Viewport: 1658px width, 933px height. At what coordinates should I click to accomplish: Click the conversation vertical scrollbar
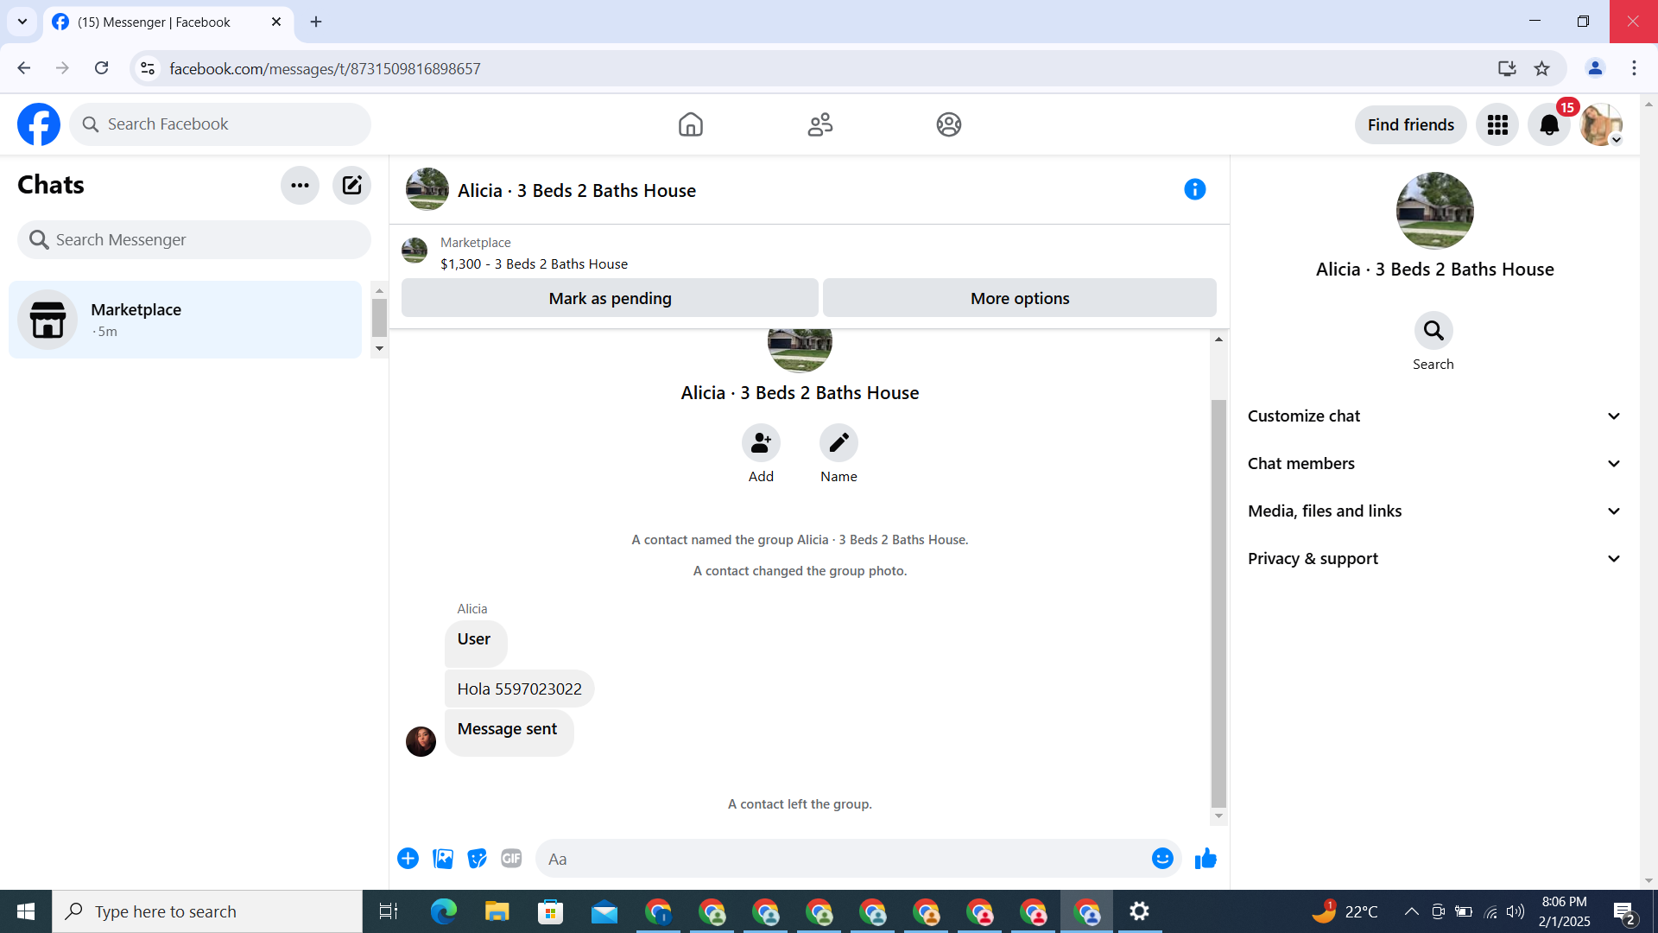(x=1218, y=605)
